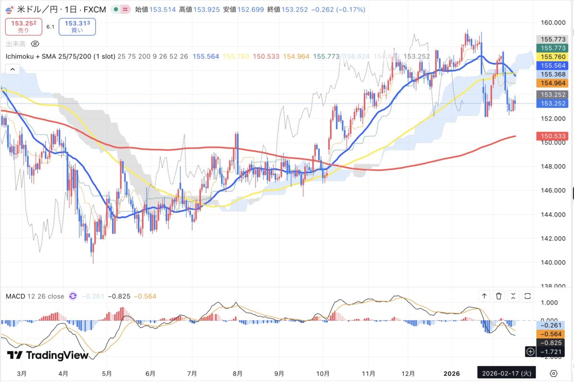This screenshot has width=574, height=382.
Task: Select the MACD 12 26 close legend
Action: pos(35,296)
